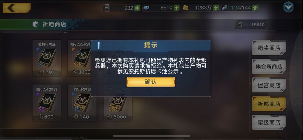The width and height of the screenshot is (303, 140).
Task: Confirm the dialog with 确认 button
Action: [x=151, y=82]
